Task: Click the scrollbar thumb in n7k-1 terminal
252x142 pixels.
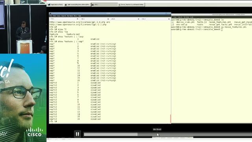Action: [170, 119]
